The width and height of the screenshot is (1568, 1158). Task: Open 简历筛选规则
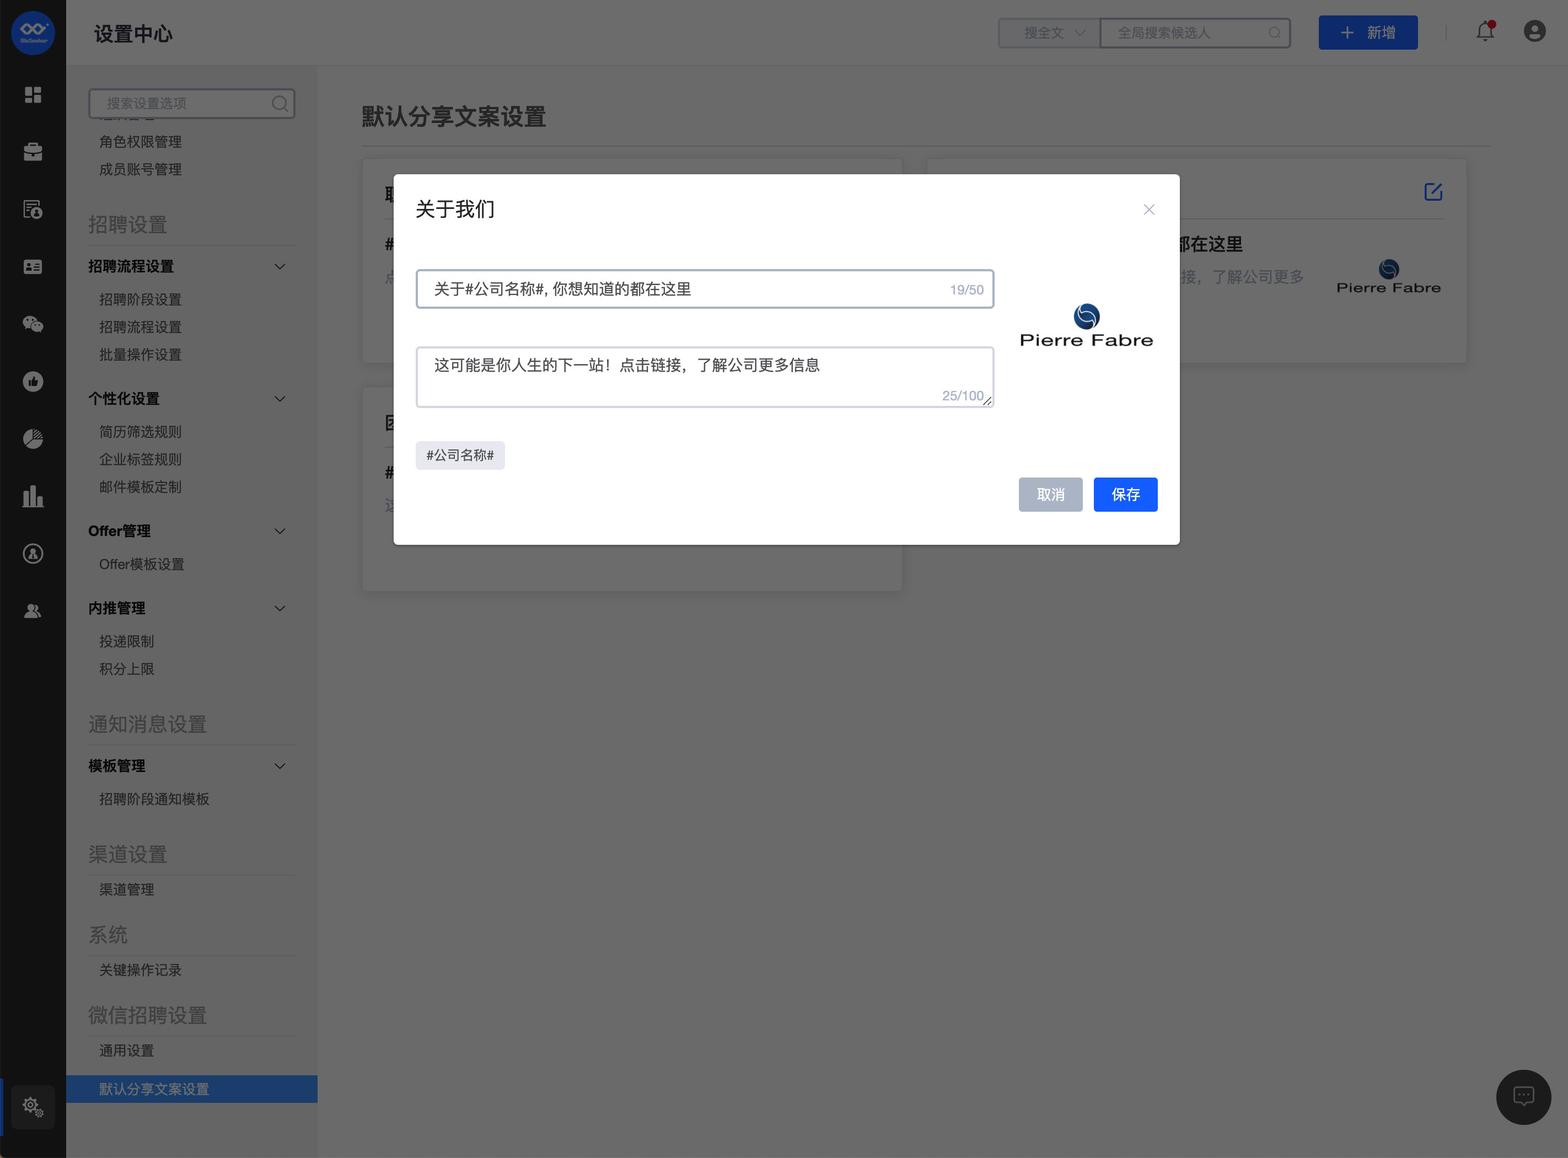tap(140, 432)
